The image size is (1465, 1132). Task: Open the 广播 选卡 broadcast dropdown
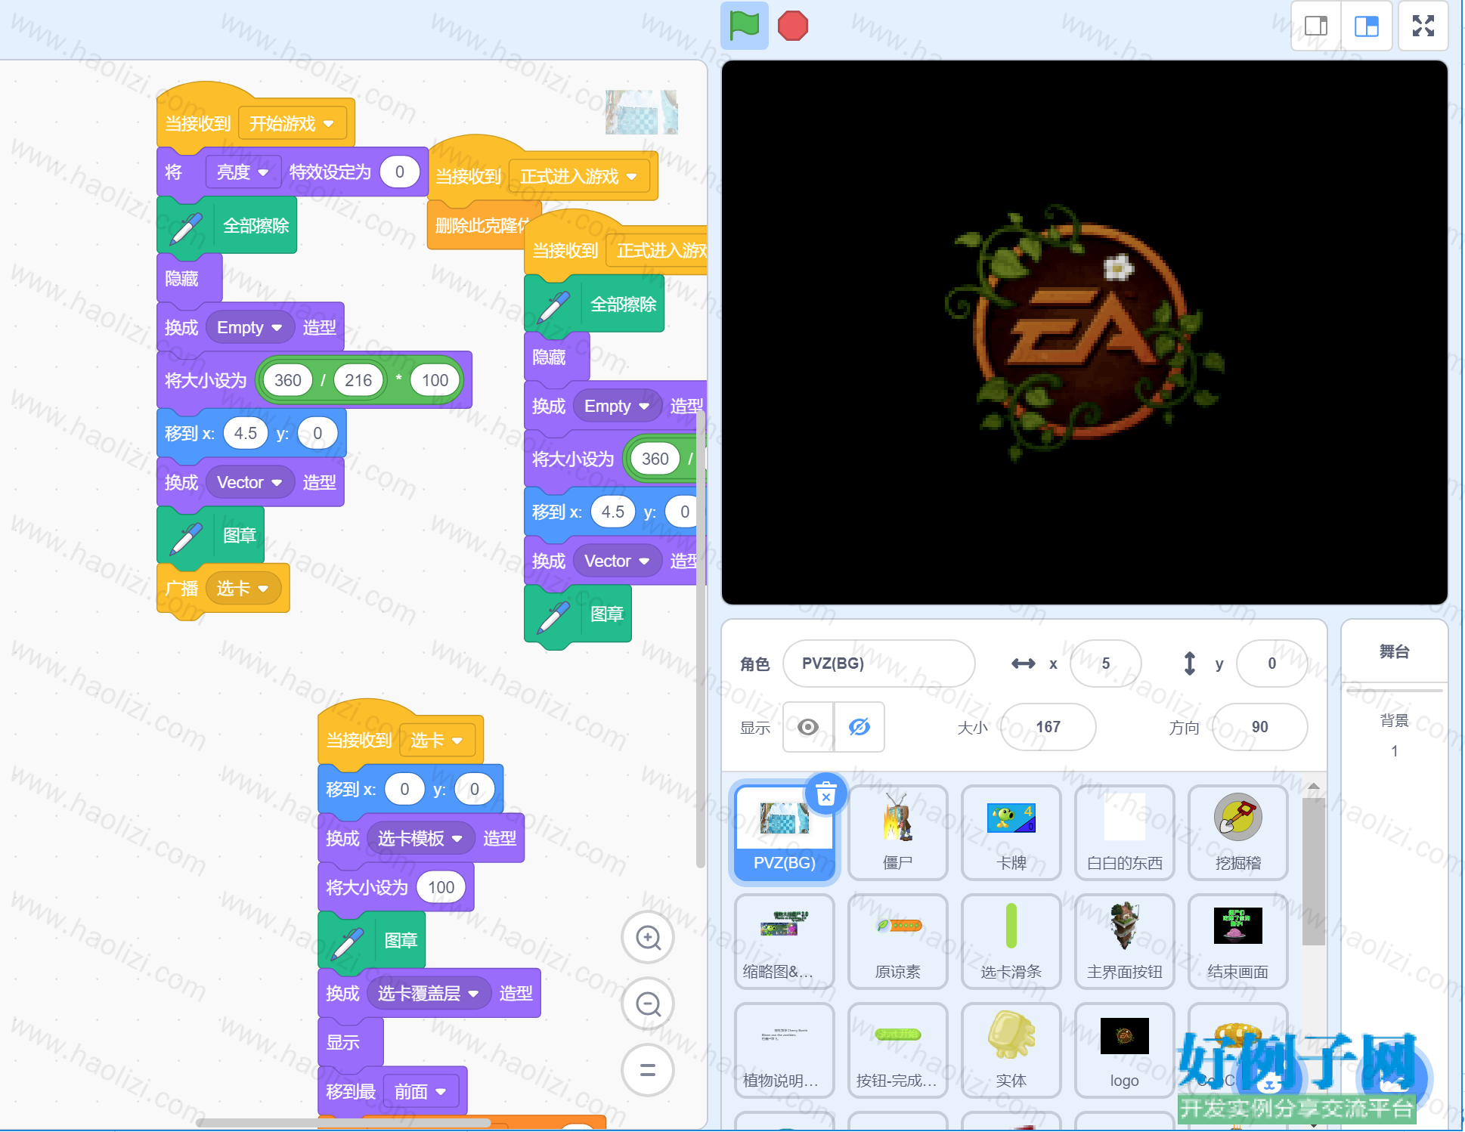(x=243, y=589)
